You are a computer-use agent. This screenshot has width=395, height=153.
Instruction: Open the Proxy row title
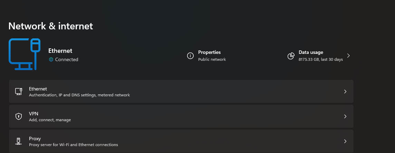coord(35,138)
